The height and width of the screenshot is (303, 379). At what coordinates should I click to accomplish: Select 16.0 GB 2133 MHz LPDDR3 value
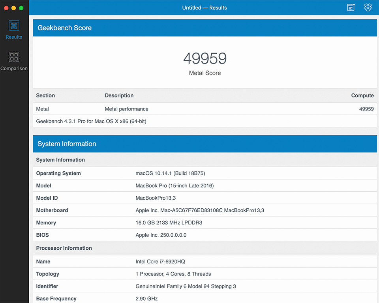pos(169,223)
